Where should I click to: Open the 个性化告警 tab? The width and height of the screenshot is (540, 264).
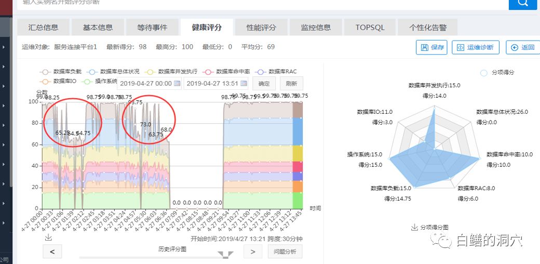tap(428, 28)
